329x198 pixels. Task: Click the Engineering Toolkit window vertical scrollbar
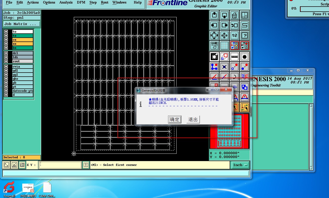[x=311, y=137]
